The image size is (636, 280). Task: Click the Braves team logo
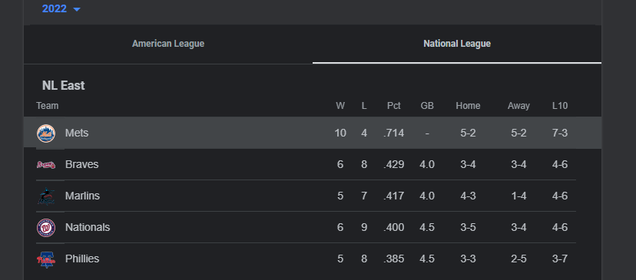click(46, 164)
